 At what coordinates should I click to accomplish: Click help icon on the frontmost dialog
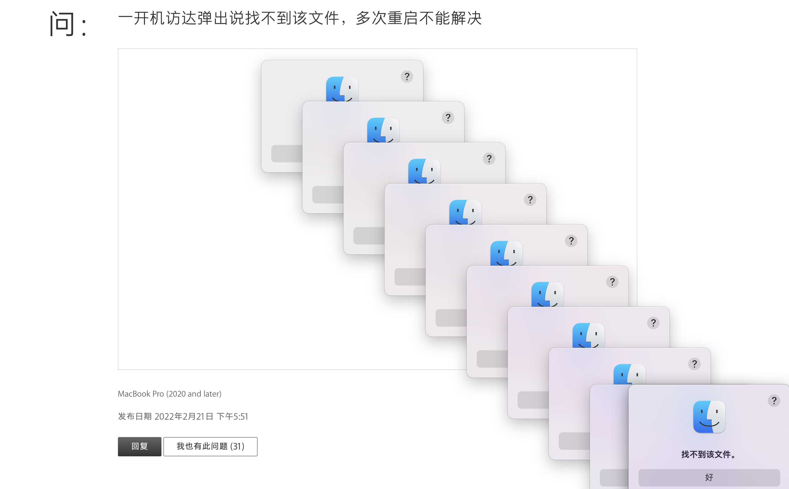[x=774, y=401]
